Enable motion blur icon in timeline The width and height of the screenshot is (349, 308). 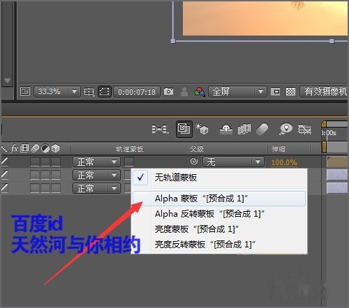click(262, 129)
